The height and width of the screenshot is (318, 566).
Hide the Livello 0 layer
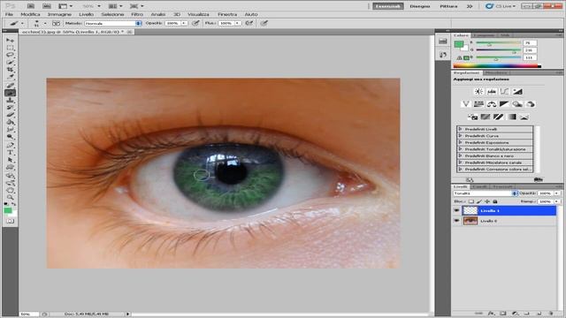(x=456, y=221)
